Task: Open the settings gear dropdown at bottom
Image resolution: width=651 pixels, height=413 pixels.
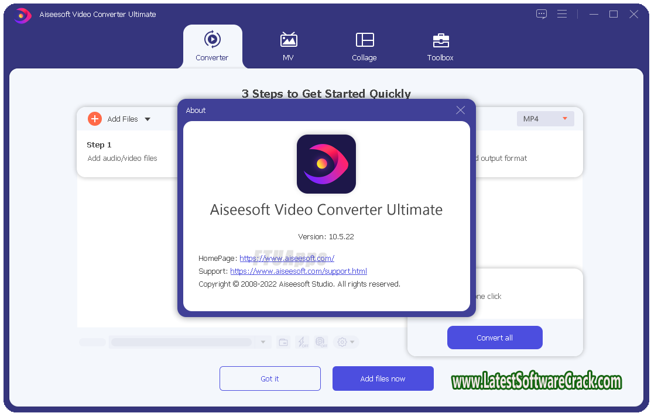Action: (345, 342)
